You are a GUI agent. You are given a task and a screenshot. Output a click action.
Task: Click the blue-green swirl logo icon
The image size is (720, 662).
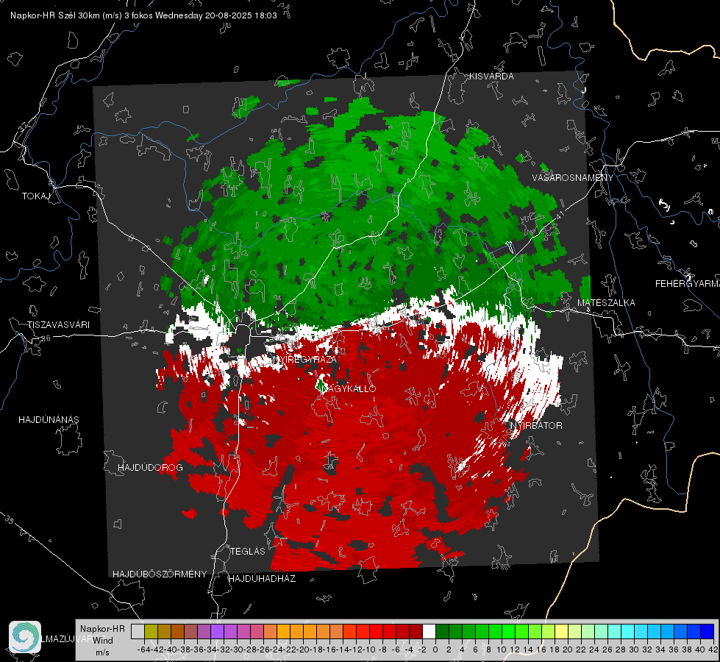pyautogui.click(x=25, y=637)
